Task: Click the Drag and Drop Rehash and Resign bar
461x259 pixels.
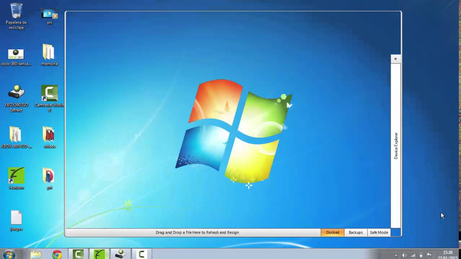Action: tap(197, 232)
